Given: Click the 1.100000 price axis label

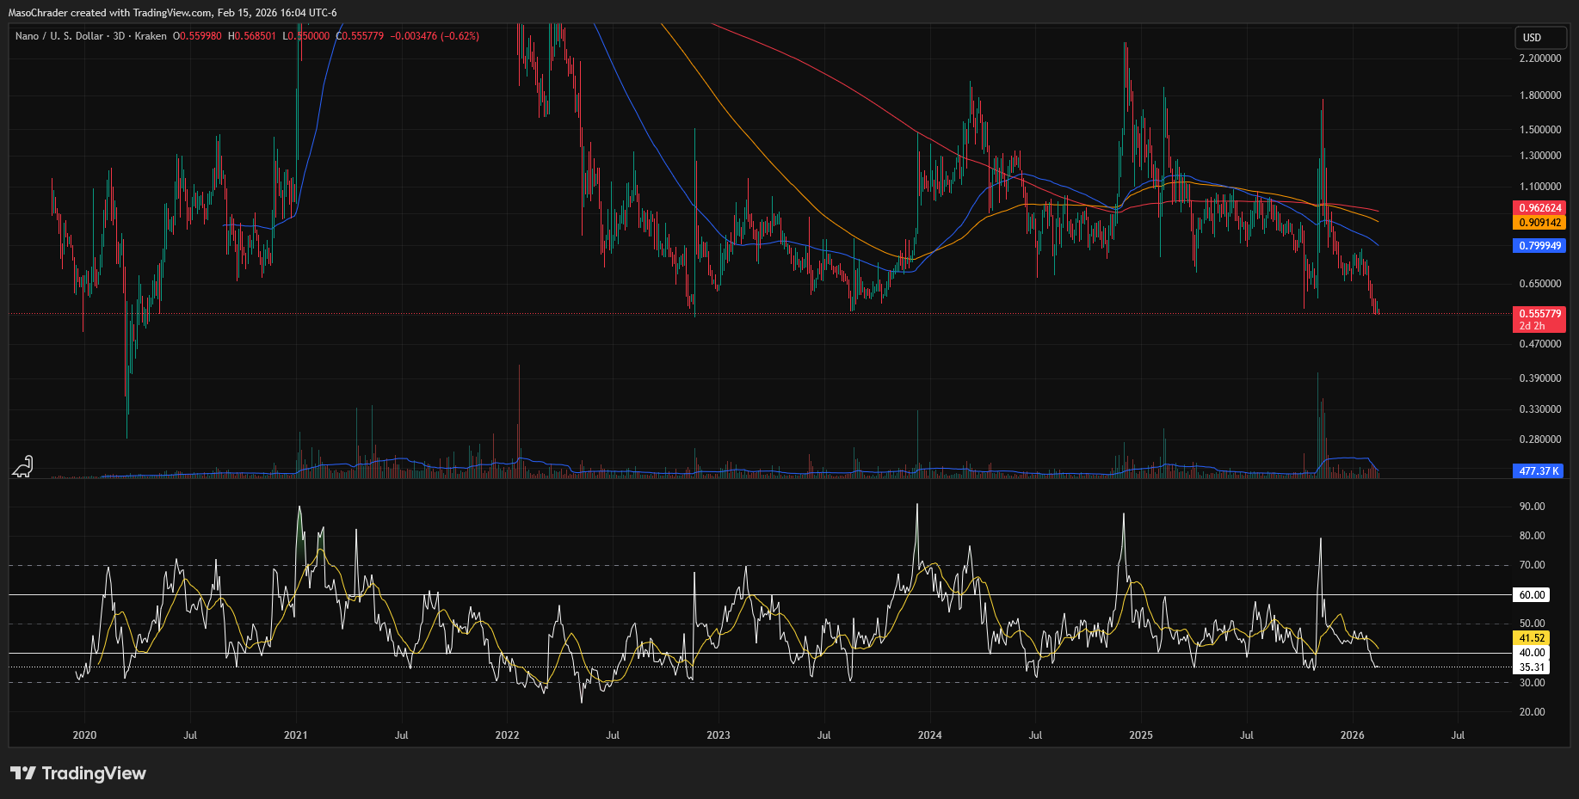Looking at the screenshot, I should tap(1540, 187).
